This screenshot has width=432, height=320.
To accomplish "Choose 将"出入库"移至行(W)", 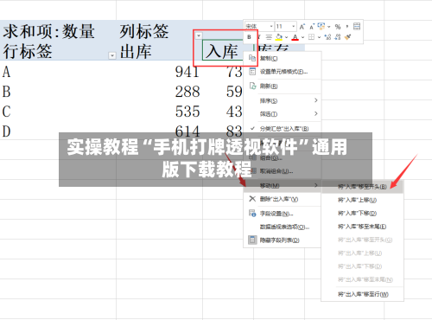I will pos(362,294).
